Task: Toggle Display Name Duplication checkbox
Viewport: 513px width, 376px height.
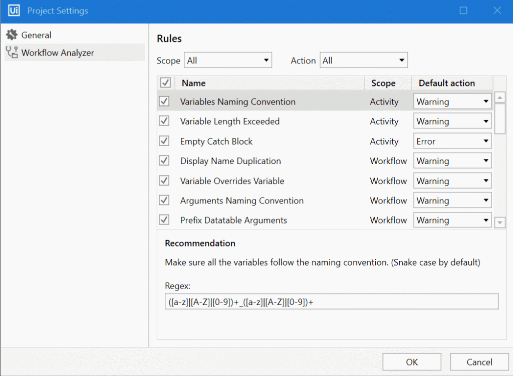Action: (x=164, y=160)
